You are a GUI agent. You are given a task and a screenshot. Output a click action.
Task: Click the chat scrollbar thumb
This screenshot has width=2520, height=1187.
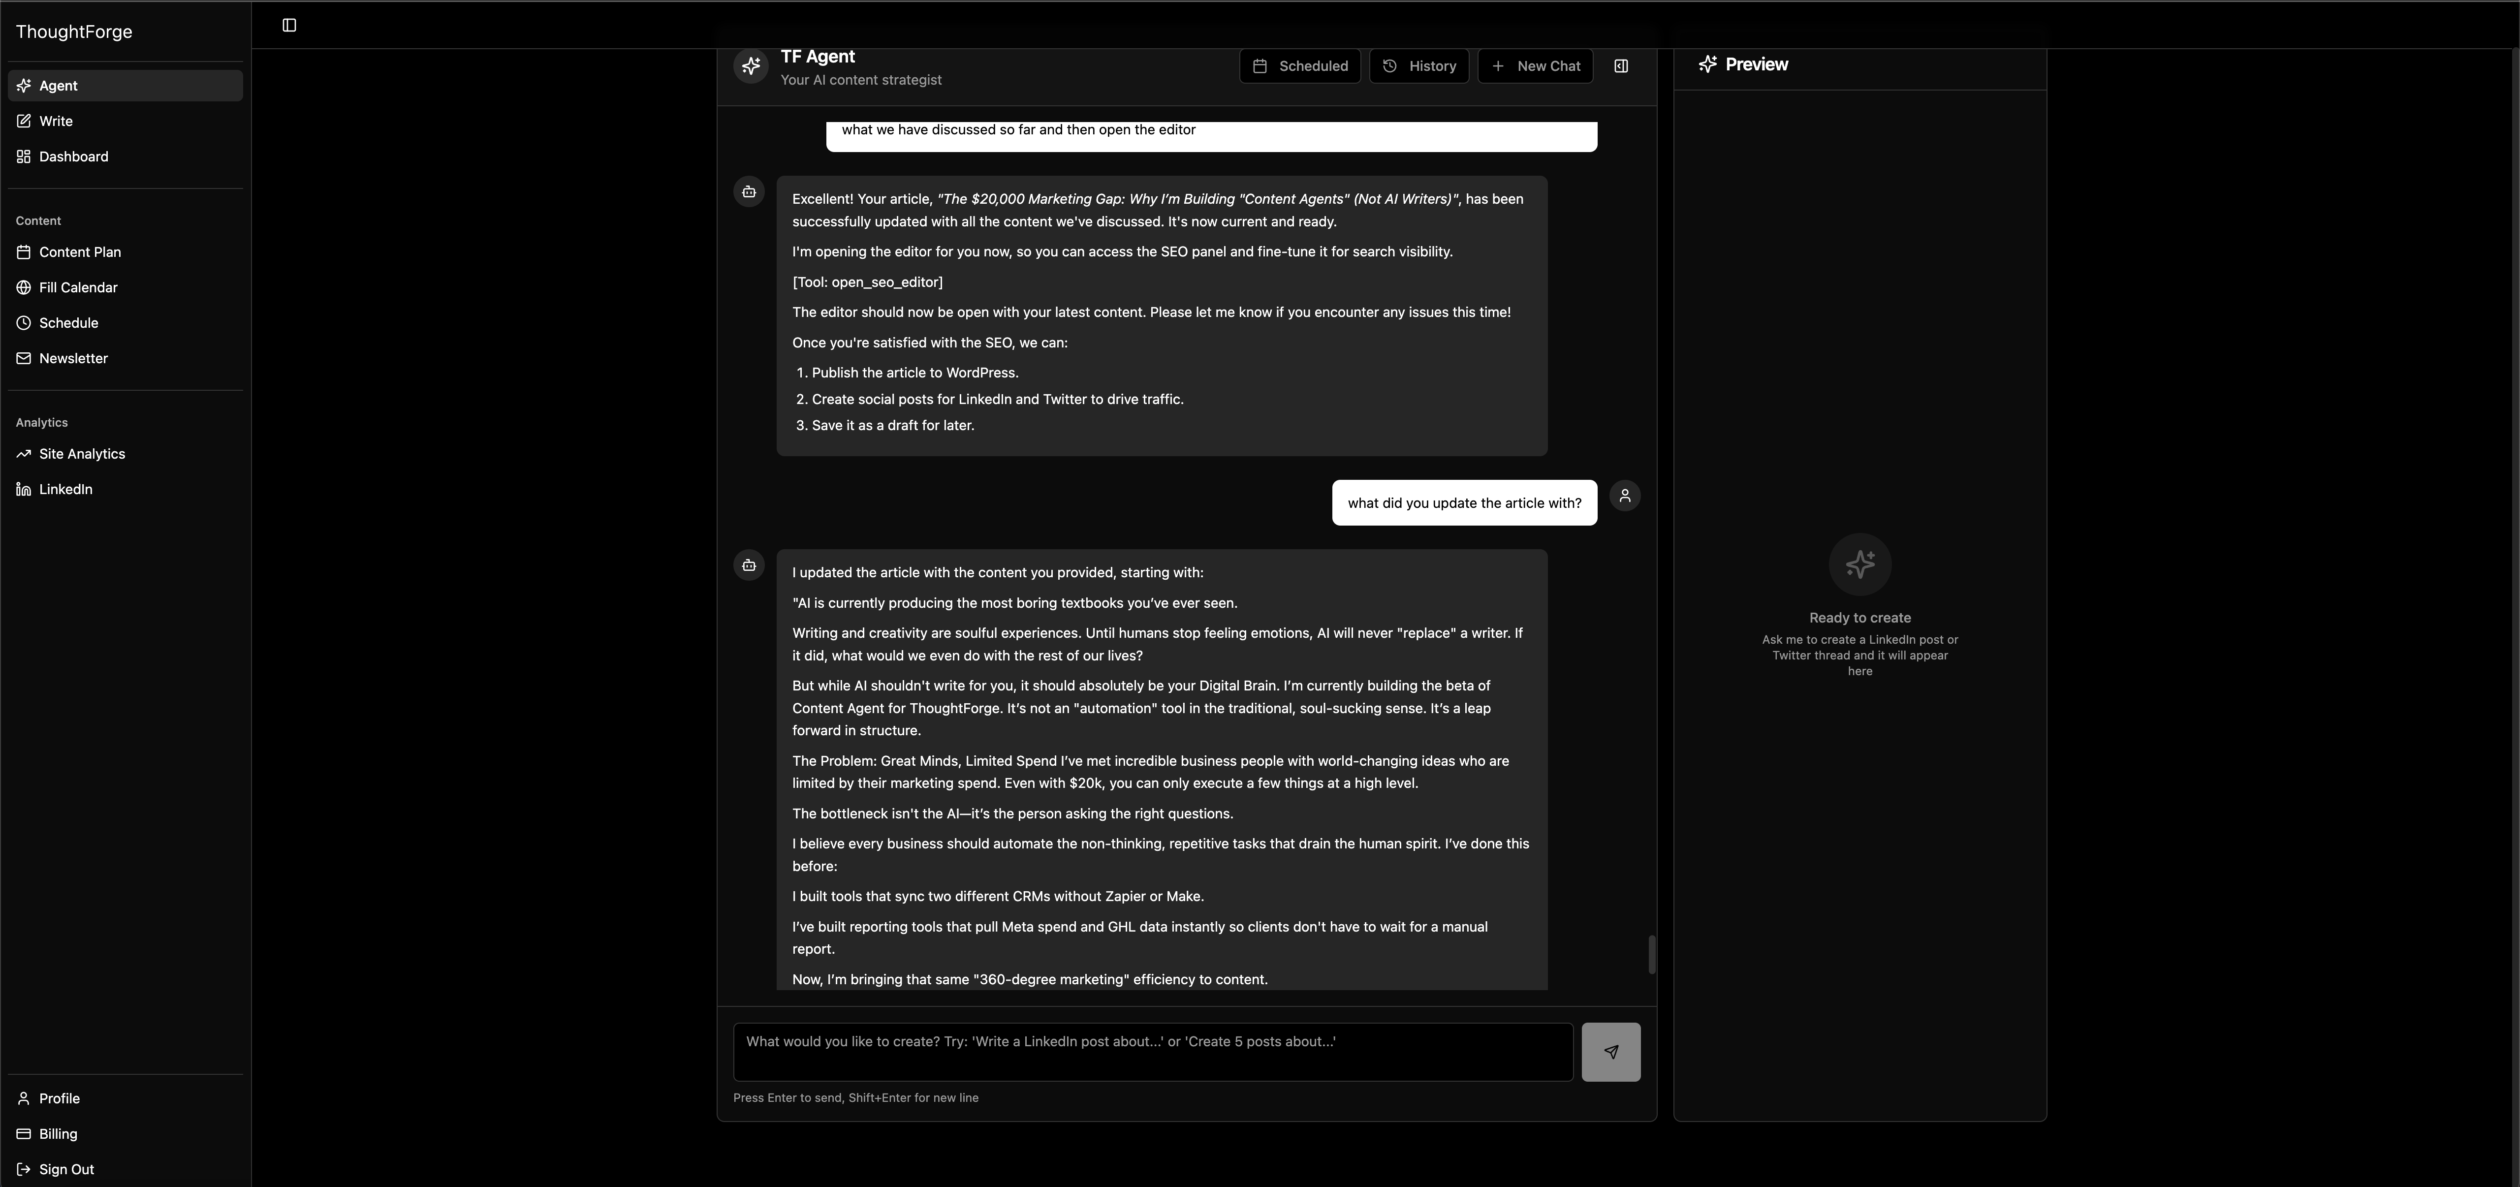tap(1651, 954)
